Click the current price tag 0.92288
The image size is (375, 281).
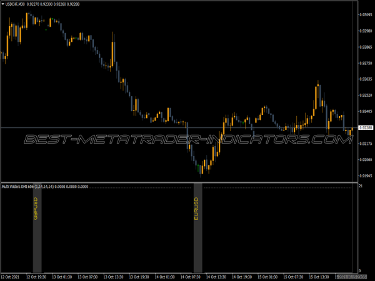click(364, 128)
